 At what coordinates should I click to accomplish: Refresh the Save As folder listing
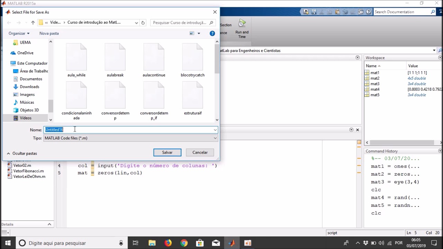143,22
